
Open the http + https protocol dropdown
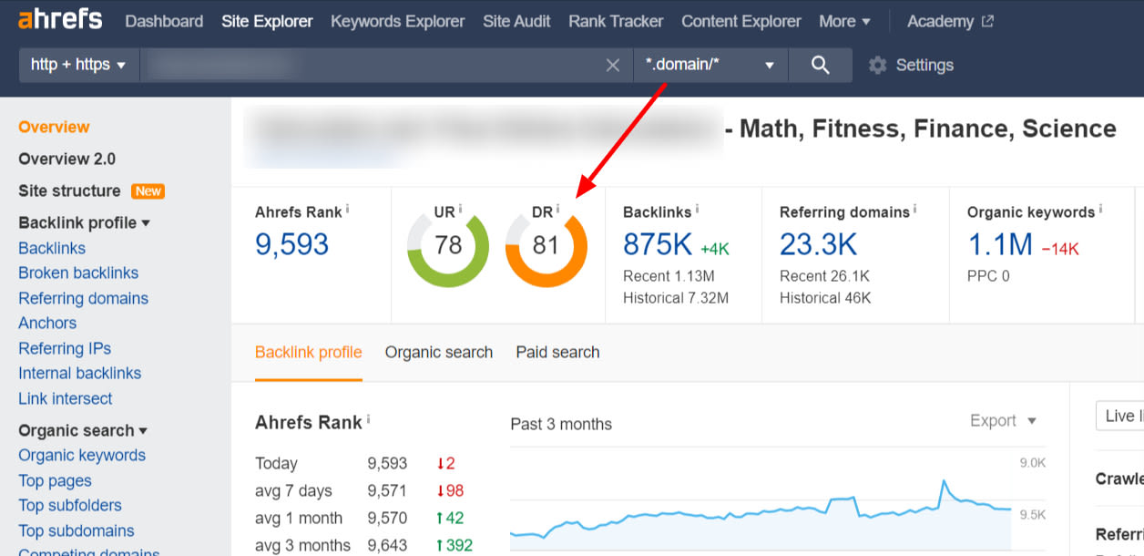tap(78, 65)
